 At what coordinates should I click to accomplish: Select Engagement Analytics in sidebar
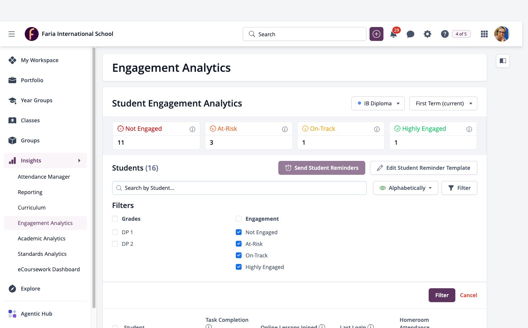pyautogui.click(x=45, y=223)
